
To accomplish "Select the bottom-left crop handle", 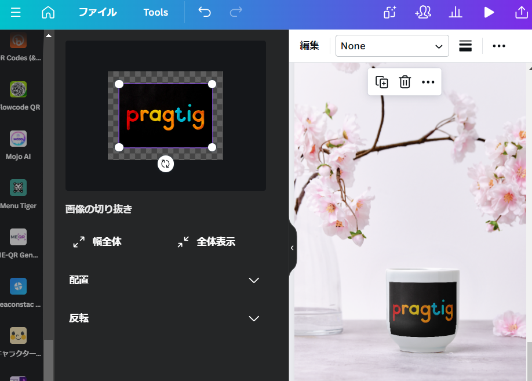I will pyautogui.click(x=119, y=147).
